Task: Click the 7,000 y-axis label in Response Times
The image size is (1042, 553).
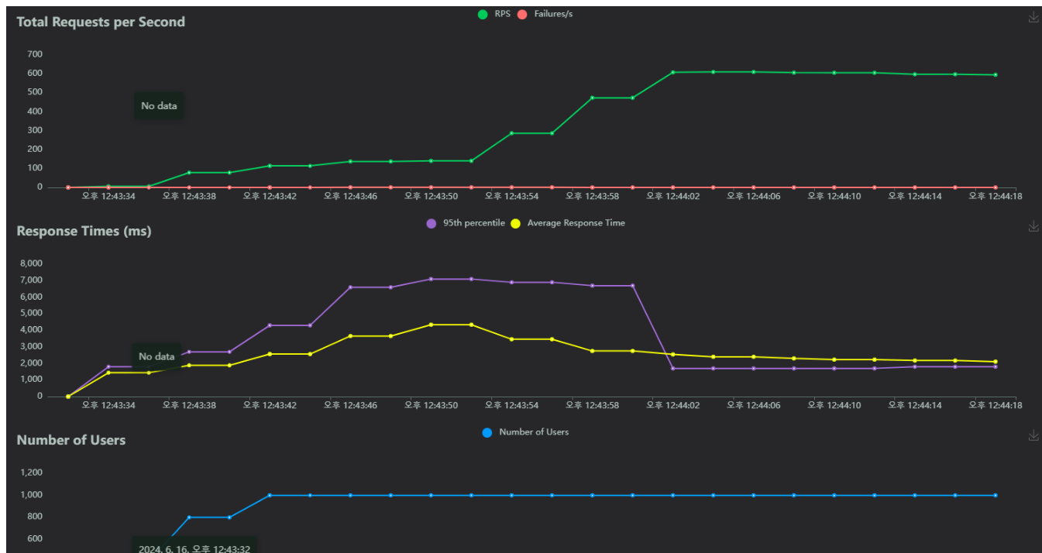Action: [30, 280]
